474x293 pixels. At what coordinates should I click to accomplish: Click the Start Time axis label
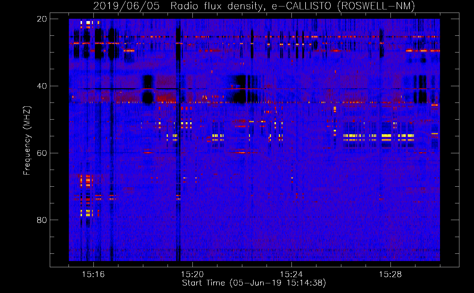click(x=254, y=283)
